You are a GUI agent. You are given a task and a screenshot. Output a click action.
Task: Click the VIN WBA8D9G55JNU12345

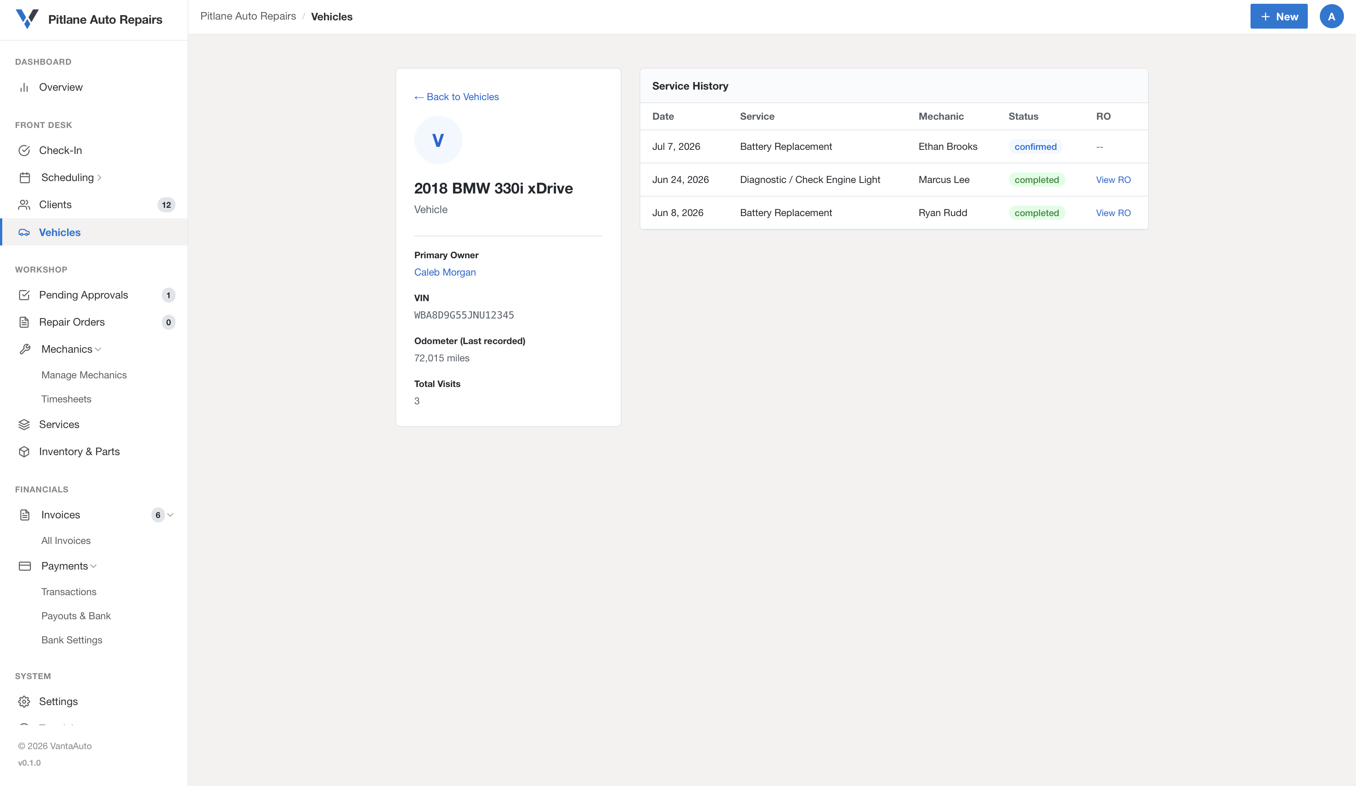pyautogui.click(x=464, y=315)
